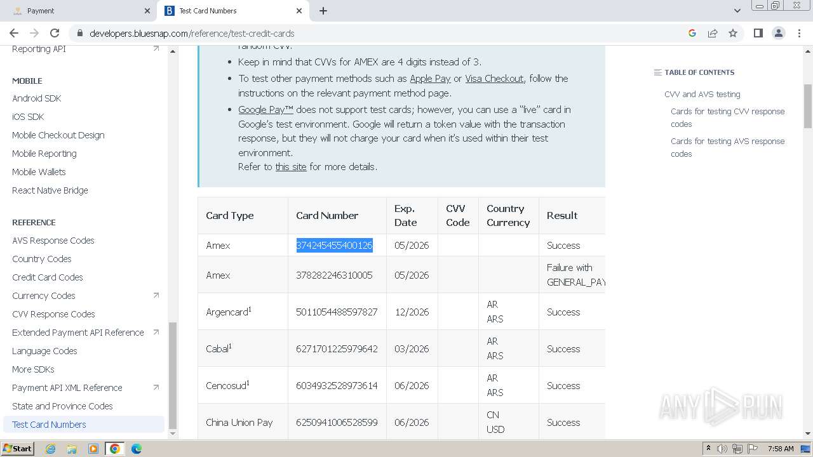Open Payment API XML Reference arrow icon
This screenshot has height=457, width=813.
pyautogui.click(x=156, y=387)
